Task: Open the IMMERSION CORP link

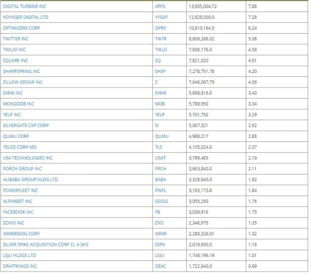Action: tap(21, 234)
